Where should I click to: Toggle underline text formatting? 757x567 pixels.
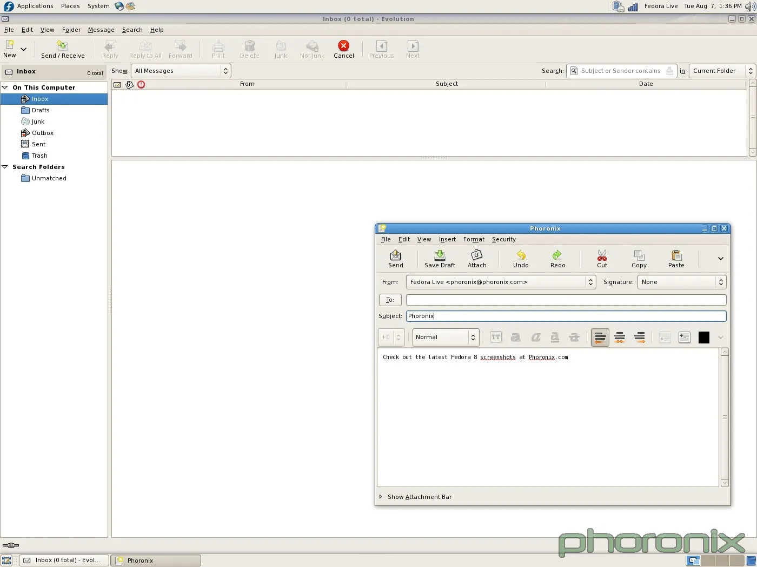coord(555,337)
